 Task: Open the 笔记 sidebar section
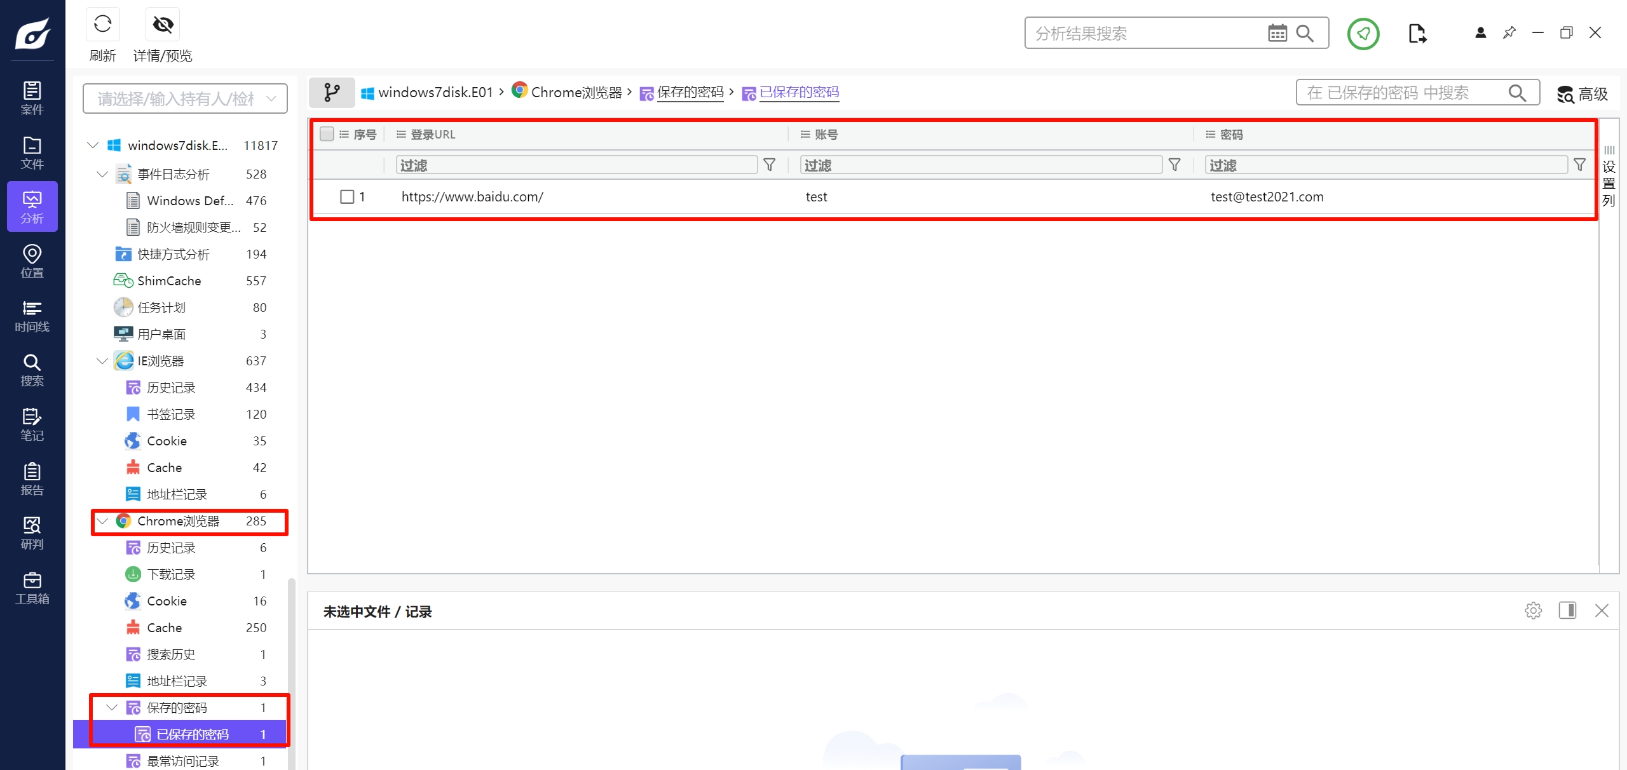(32, 424)
